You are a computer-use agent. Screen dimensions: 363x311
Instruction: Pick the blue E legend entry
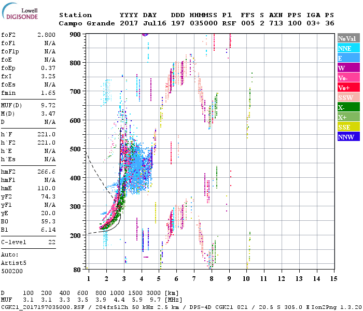coord(348,58)
